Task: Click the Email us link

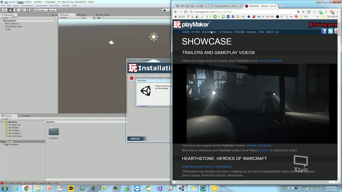Action: click(x=264, y=150)
